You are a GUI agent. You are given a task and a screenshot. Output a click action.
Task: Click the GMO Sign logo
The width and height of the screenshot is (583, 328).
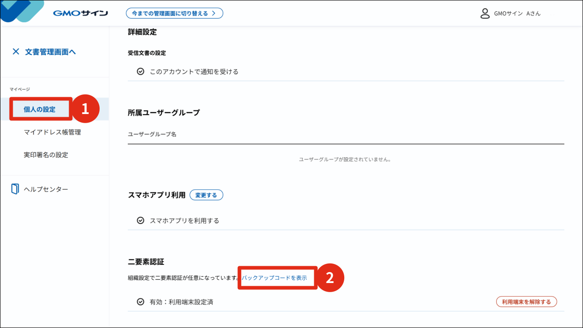pyautogui.click(x=80, y=13)
